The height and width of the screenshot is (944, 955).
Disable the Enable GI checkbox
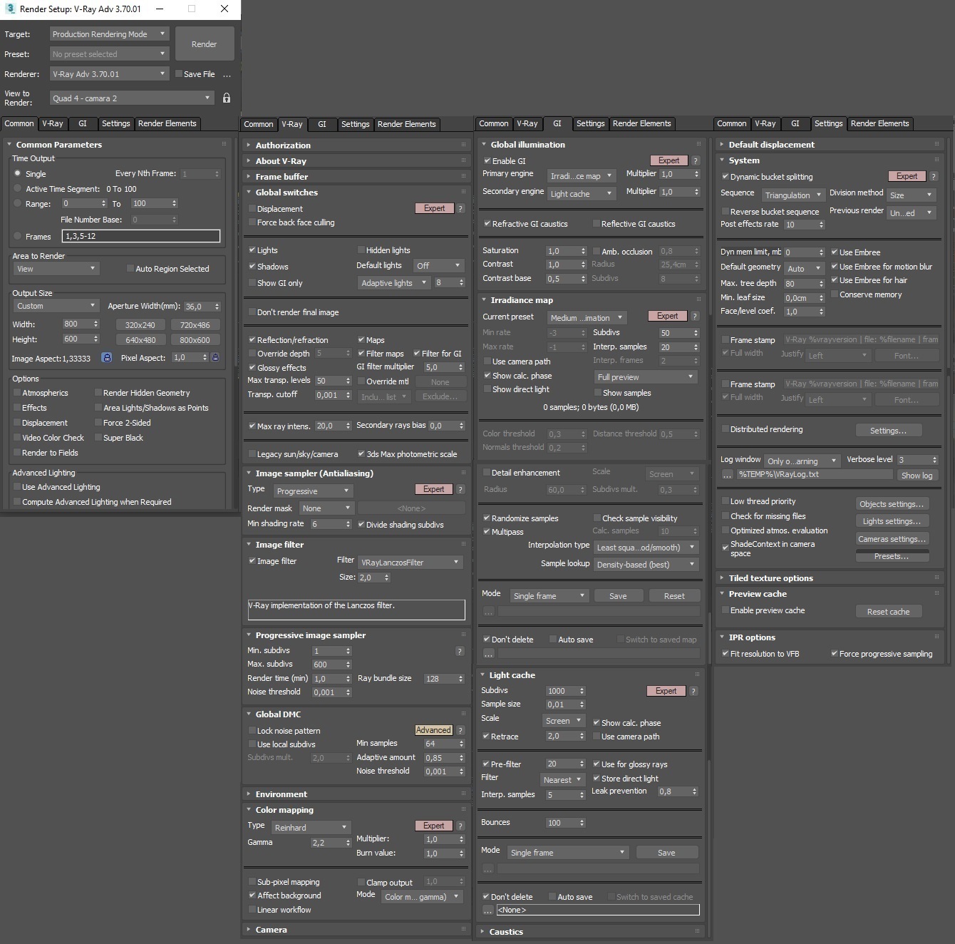[487, 161]
